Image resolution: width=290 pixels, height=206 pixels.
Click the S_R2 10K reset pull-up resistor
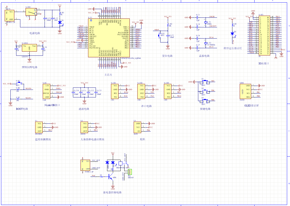pyautogui.click(x=168, y=25)
